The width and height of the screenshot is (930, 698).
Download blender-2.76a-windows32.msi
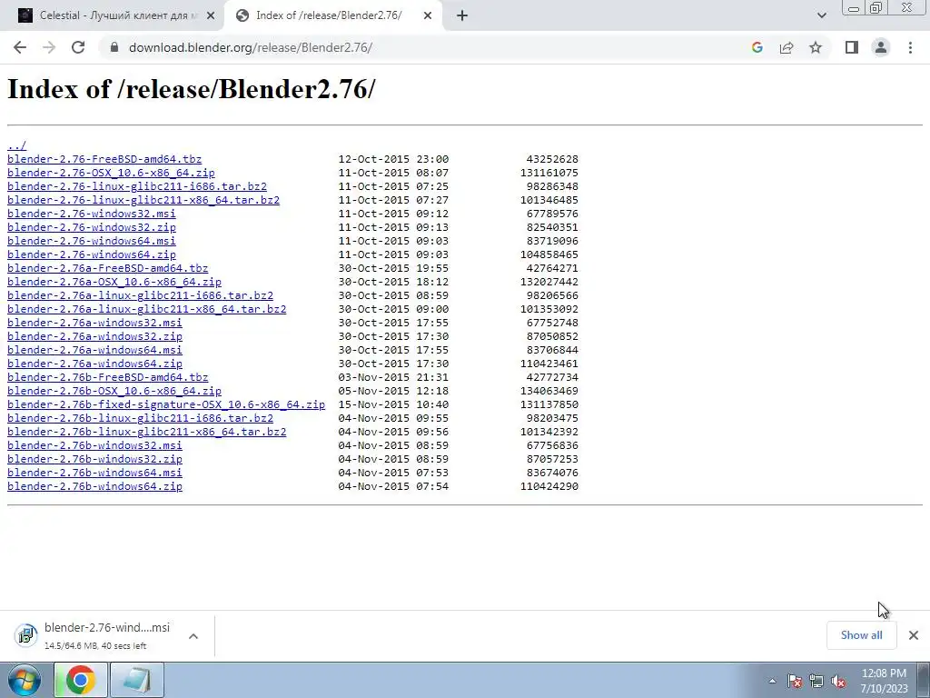pyautogui.click(x=94, y=323)
